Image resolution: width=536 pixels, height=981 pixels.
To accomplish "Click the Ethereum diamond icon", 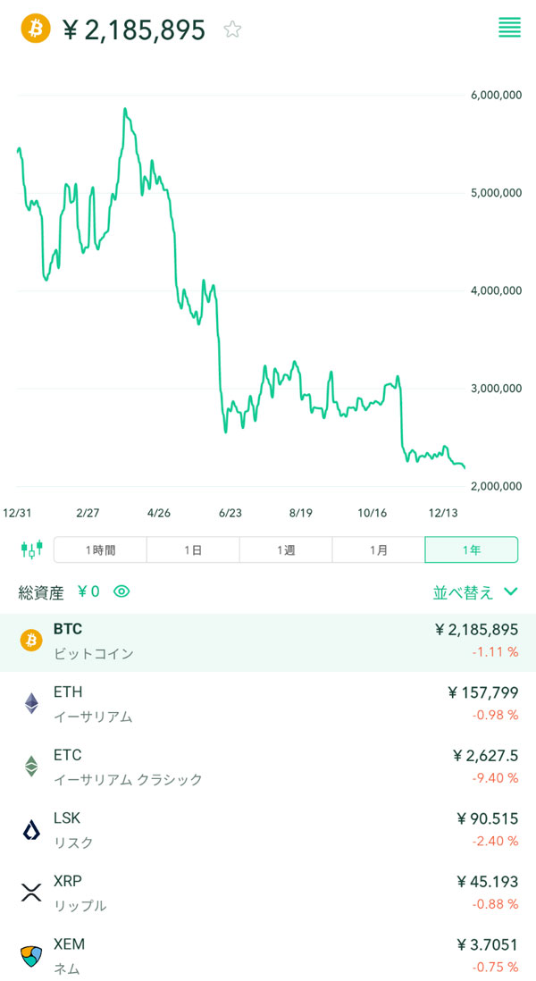I will pyautogui.click(x=31, y=703).
